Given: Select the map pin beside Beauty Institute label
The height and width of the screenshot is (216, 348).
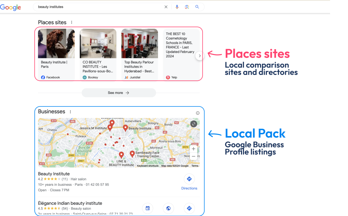Looking at the screenshot, I should [x=125, y=128].
